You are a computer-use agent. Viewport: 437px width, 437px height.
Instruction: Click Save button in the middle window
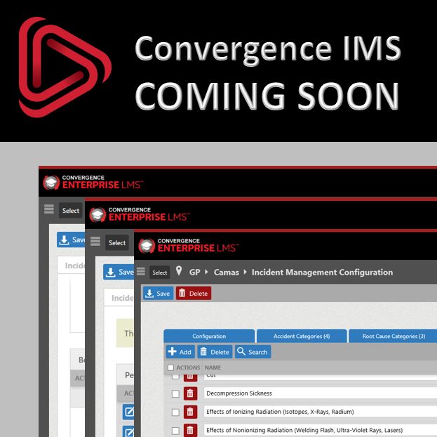pos(119,272)
